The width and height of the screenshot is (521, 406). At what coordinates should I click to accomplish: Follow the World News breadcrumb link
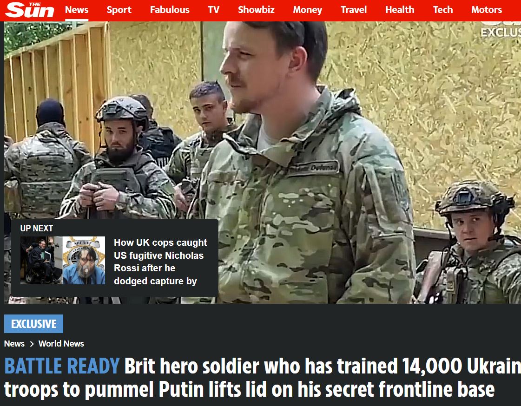click(61, 344)
